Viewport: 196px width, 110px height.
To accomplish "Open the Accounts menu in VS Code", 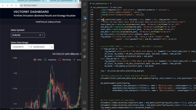I will point(85,103).
